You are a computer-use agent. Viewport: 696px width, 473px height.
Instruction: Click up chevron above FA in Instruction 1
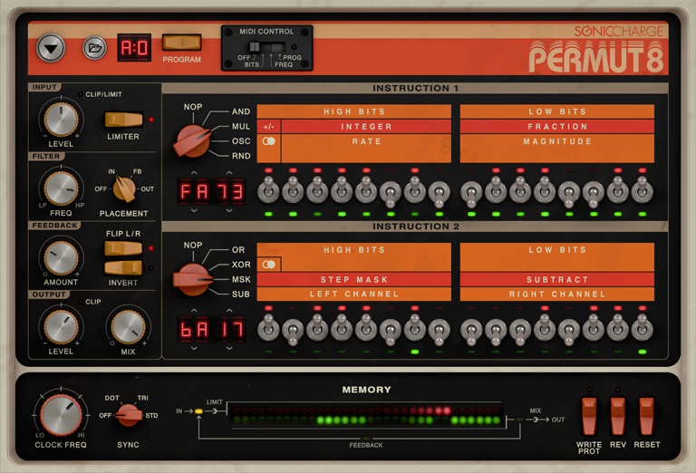[194, 172]
